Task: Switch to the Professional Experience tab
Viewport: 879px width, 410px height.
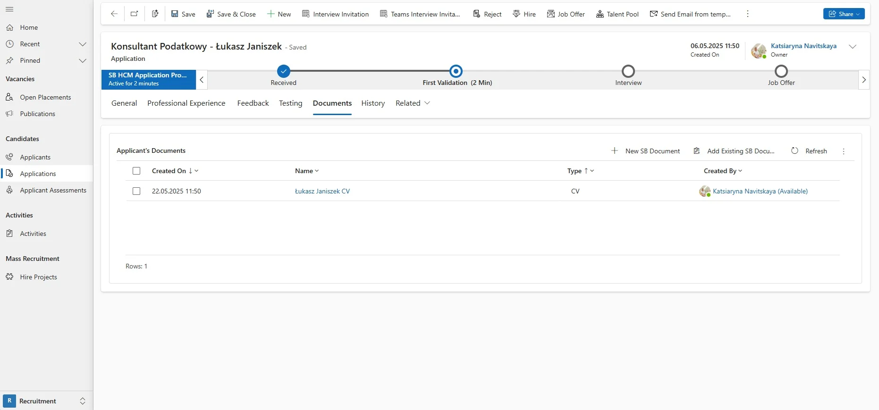Action: pyautogui.click(x=186, y=103)
